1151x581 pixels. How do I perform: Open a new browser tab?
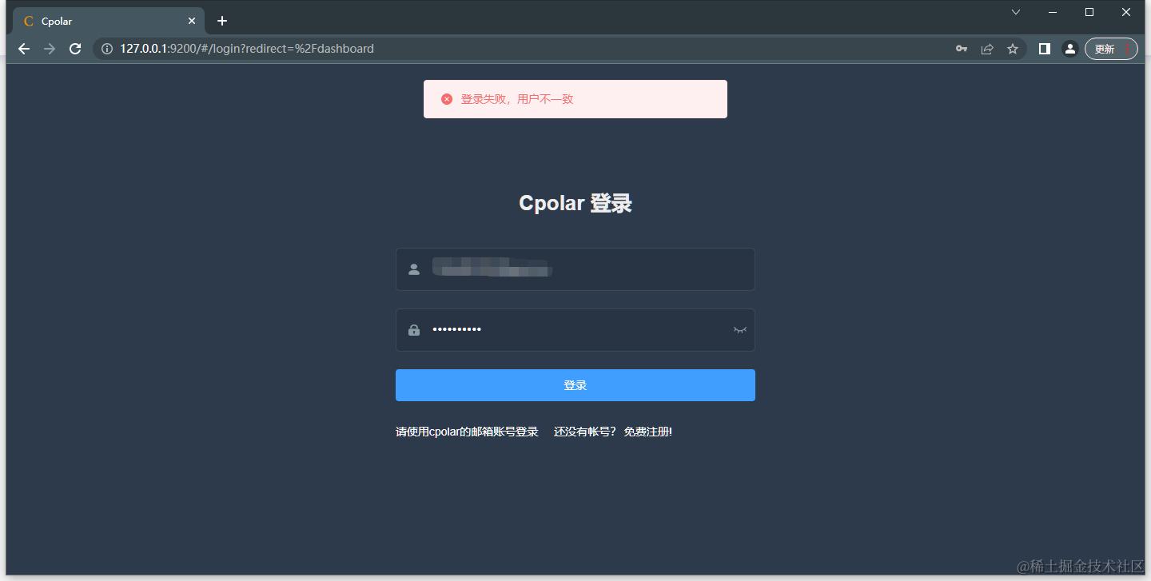[222, 21]
